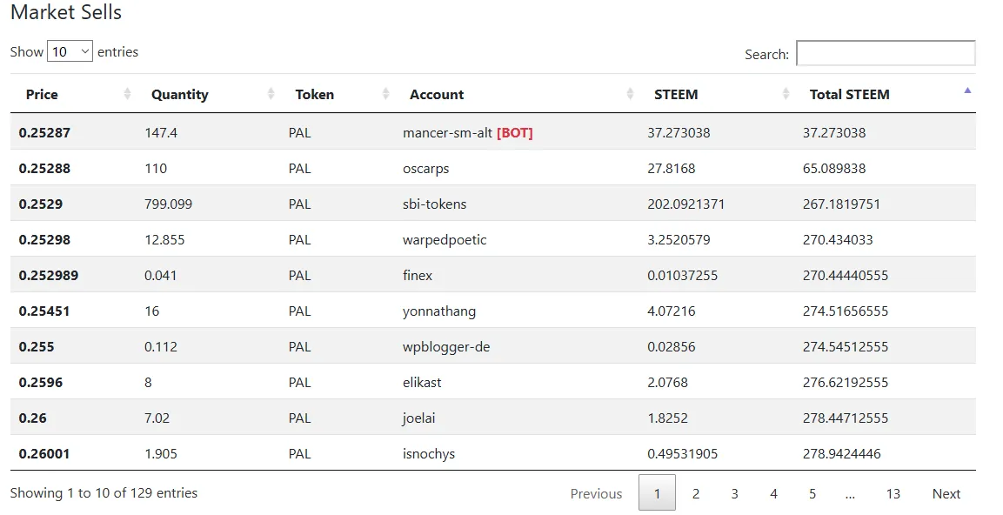Sort by STEEM column sort icon

tap(786, 94)
